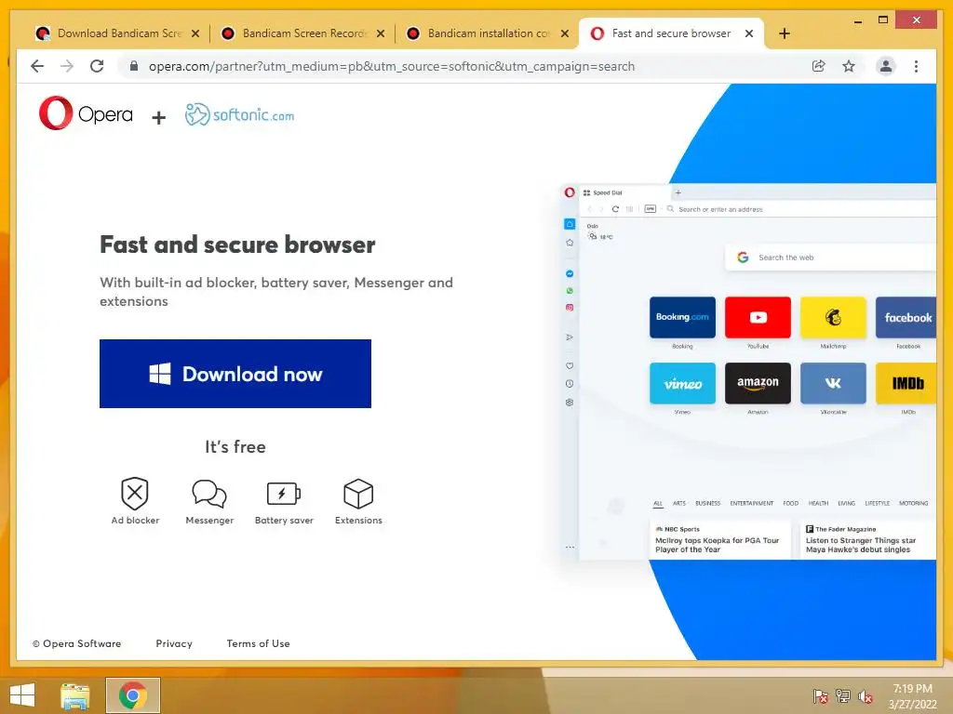Open a new tab with the plus button

[784, 33]
